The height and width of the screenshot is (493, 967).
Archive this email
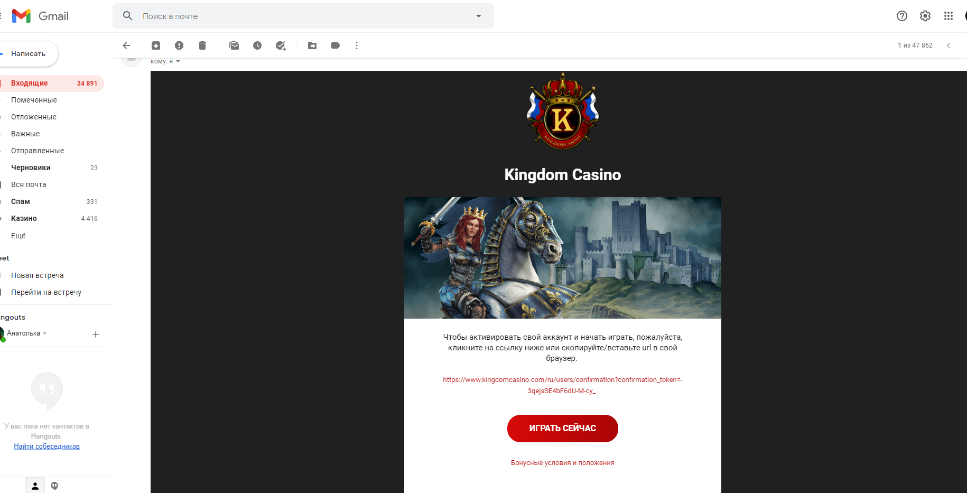(x=156, y=45)
